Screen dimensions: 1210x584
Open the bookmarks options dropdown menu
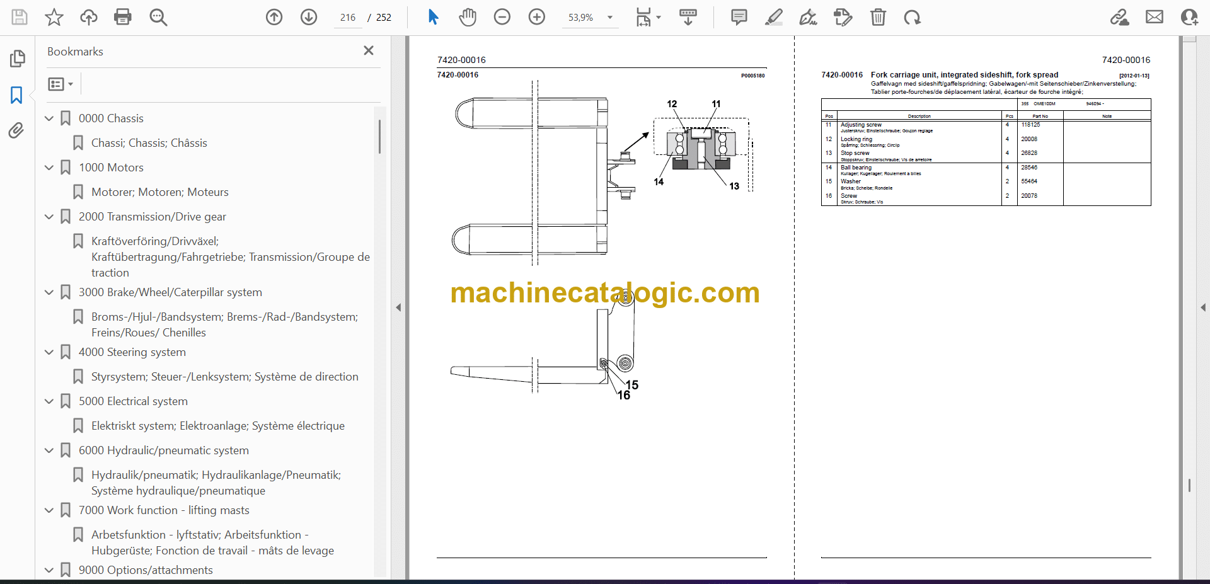60,84
